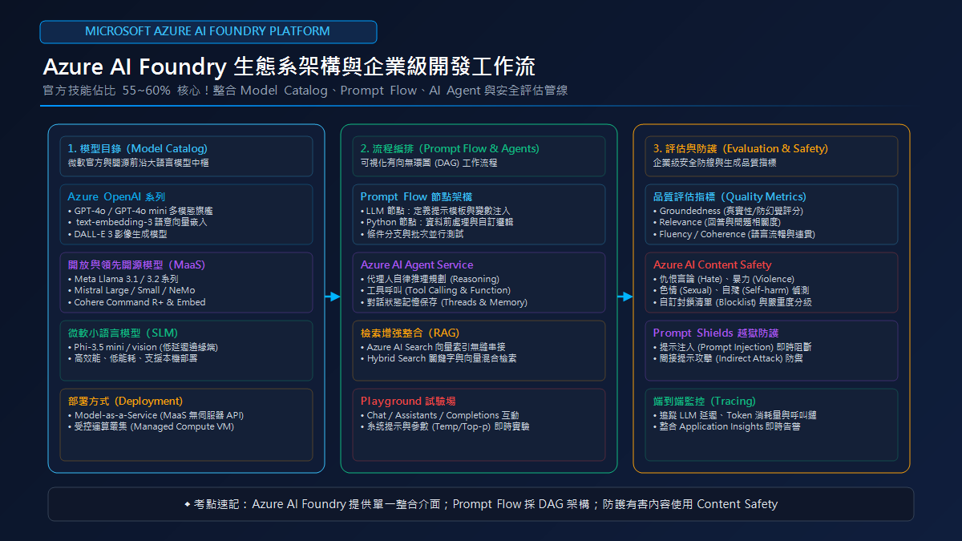Click the 'Meta Llama 3.1 / 3.2 系列' bullet

point(123,279)
